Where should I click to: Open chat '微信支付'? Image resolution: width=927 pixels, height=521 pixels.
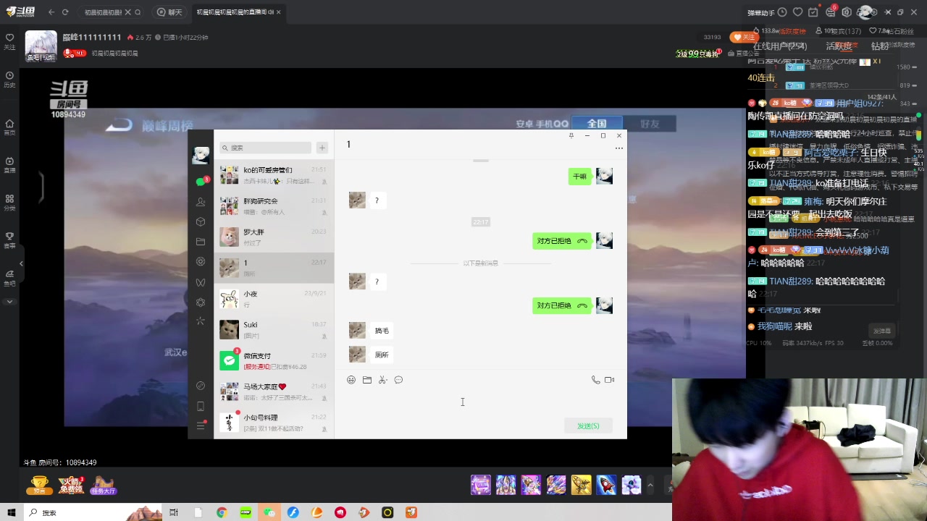pos(274,360)
